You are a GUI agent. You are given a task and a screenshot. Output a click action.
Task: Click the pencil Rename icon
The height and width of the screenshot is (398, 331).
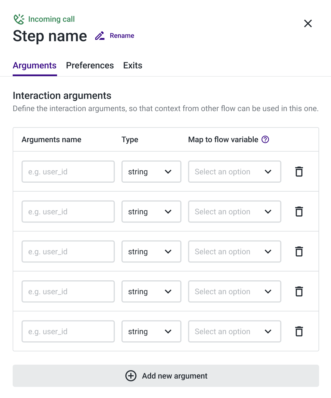[100, 36]
